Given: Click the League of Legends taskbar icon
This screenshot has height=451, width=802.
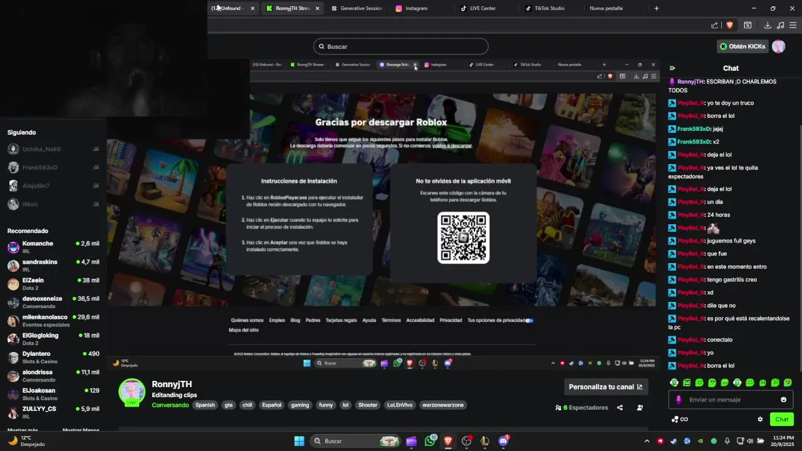Looking at the screenshot, I should pos(485,441).
